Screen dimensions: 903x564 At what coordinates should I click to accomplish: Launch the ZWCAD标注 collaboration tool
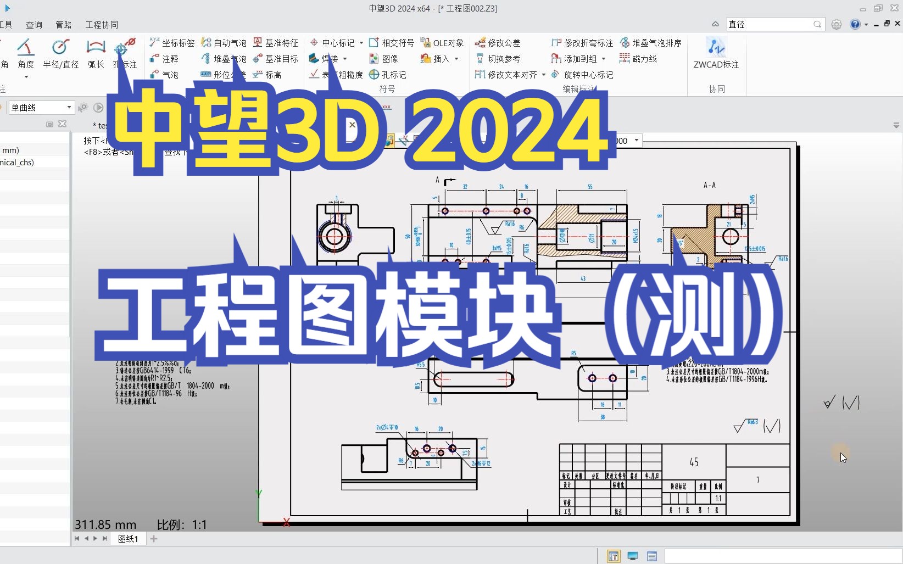716,54
